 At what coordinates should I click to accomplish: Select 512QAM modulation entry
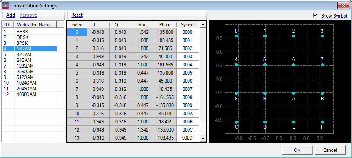[29, 77]
